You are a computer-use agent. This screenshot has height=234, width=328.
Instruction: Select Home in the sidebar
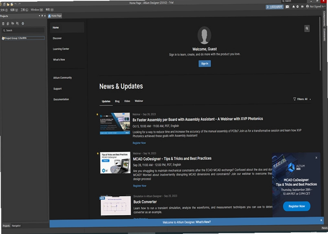click(x=67, y=27)
